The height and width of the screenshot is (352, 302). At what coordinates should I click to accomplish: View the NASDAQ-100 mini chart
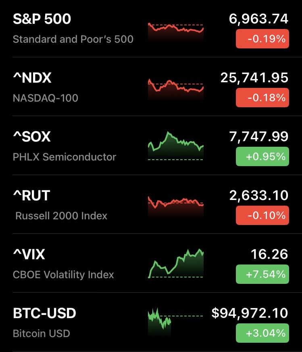click(x=176, y=90)
